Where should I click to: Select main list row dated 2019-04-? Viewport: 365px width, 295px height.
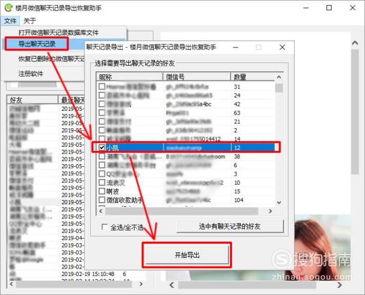(x=46, y=238)
